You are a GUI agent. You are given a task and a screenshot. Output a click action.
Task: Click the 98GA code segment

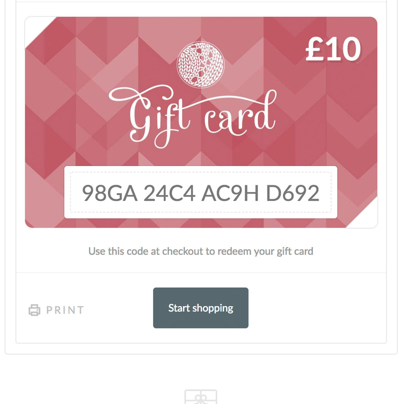(x=110, y=193)
